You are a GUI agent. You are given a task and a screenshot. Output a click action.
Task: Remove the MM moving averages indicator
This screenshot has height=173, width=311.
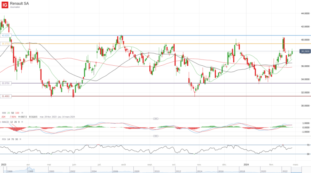pyautogui.click(x=22, y=113)
